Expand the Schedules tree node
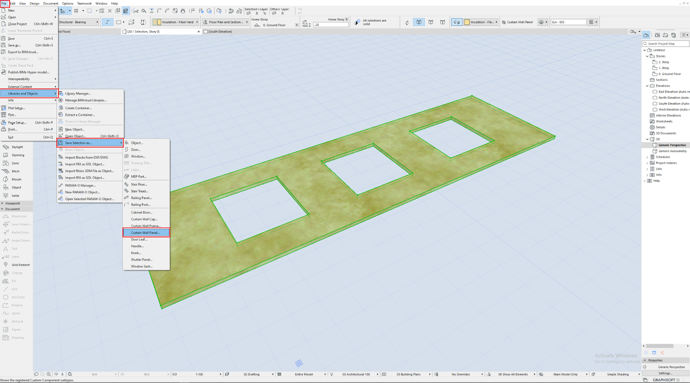Viewport: 690px width, 383px height. [x=647, y=157]
